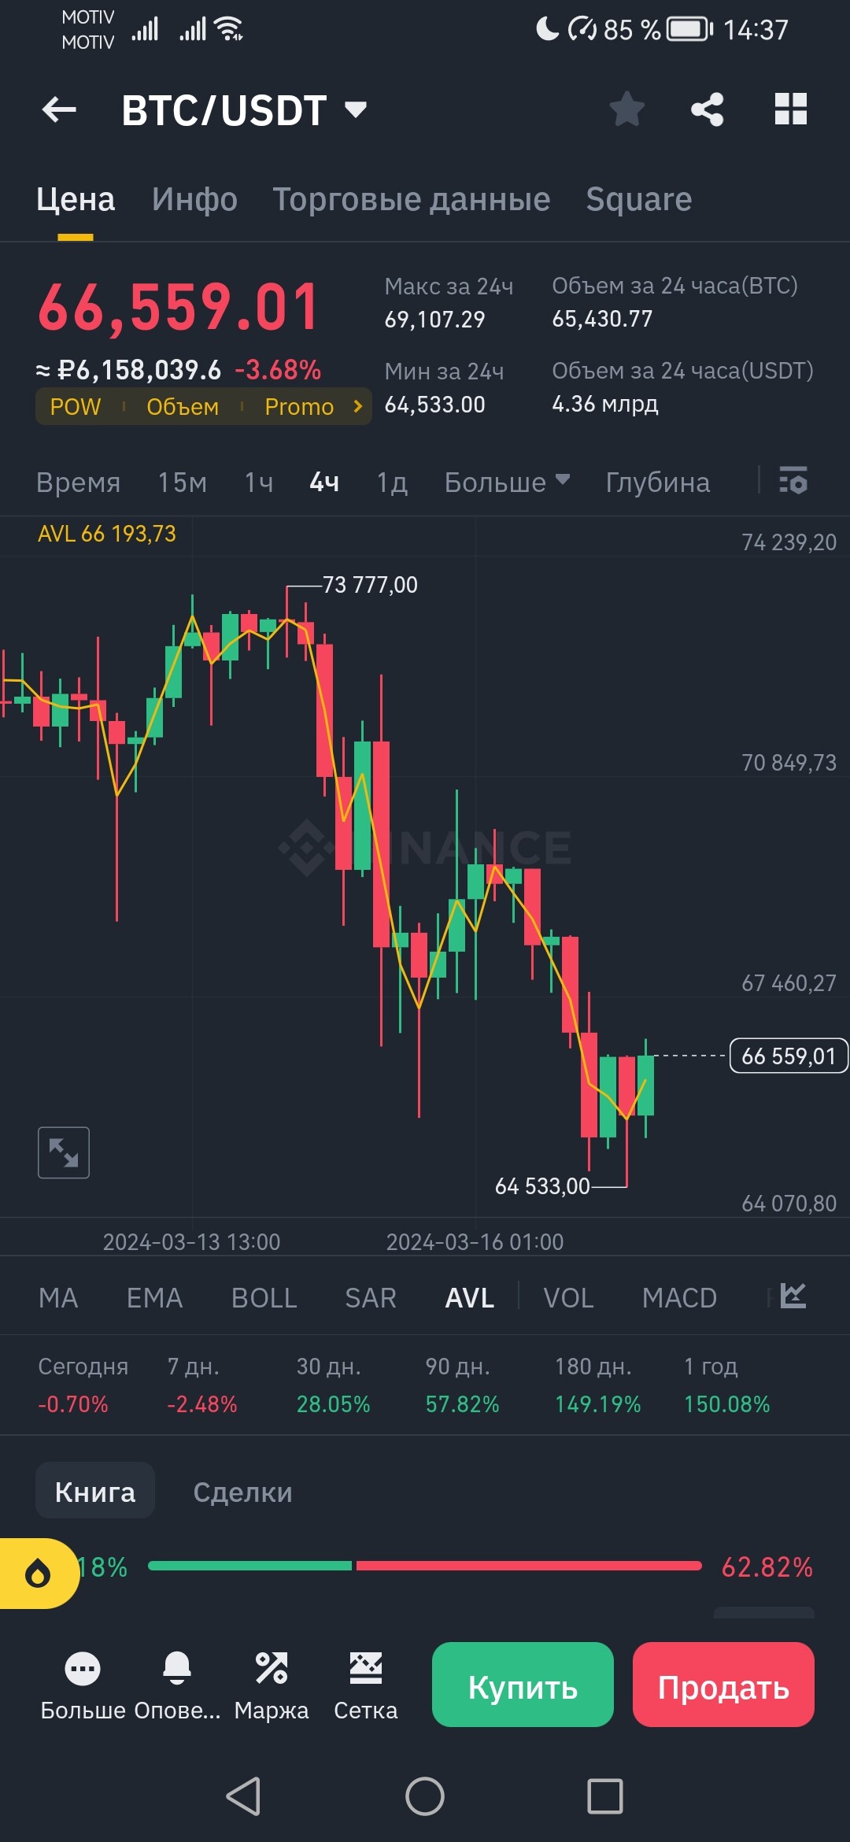Tap the buy/sell ratio bar

click(x=425, y=1566)
